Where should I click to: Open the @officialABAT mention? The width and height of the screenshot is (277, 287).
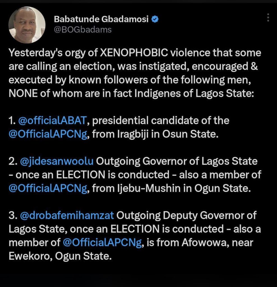52,121
